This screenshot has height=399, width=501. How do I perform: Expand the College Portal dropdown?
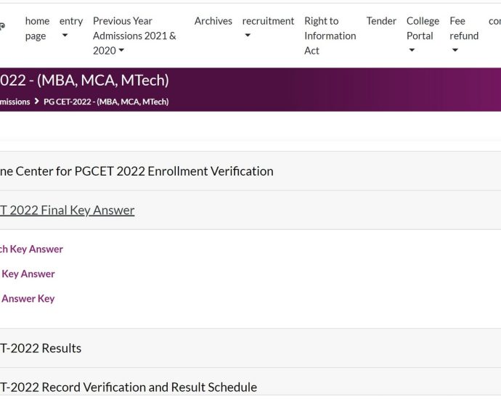(423, 36)
